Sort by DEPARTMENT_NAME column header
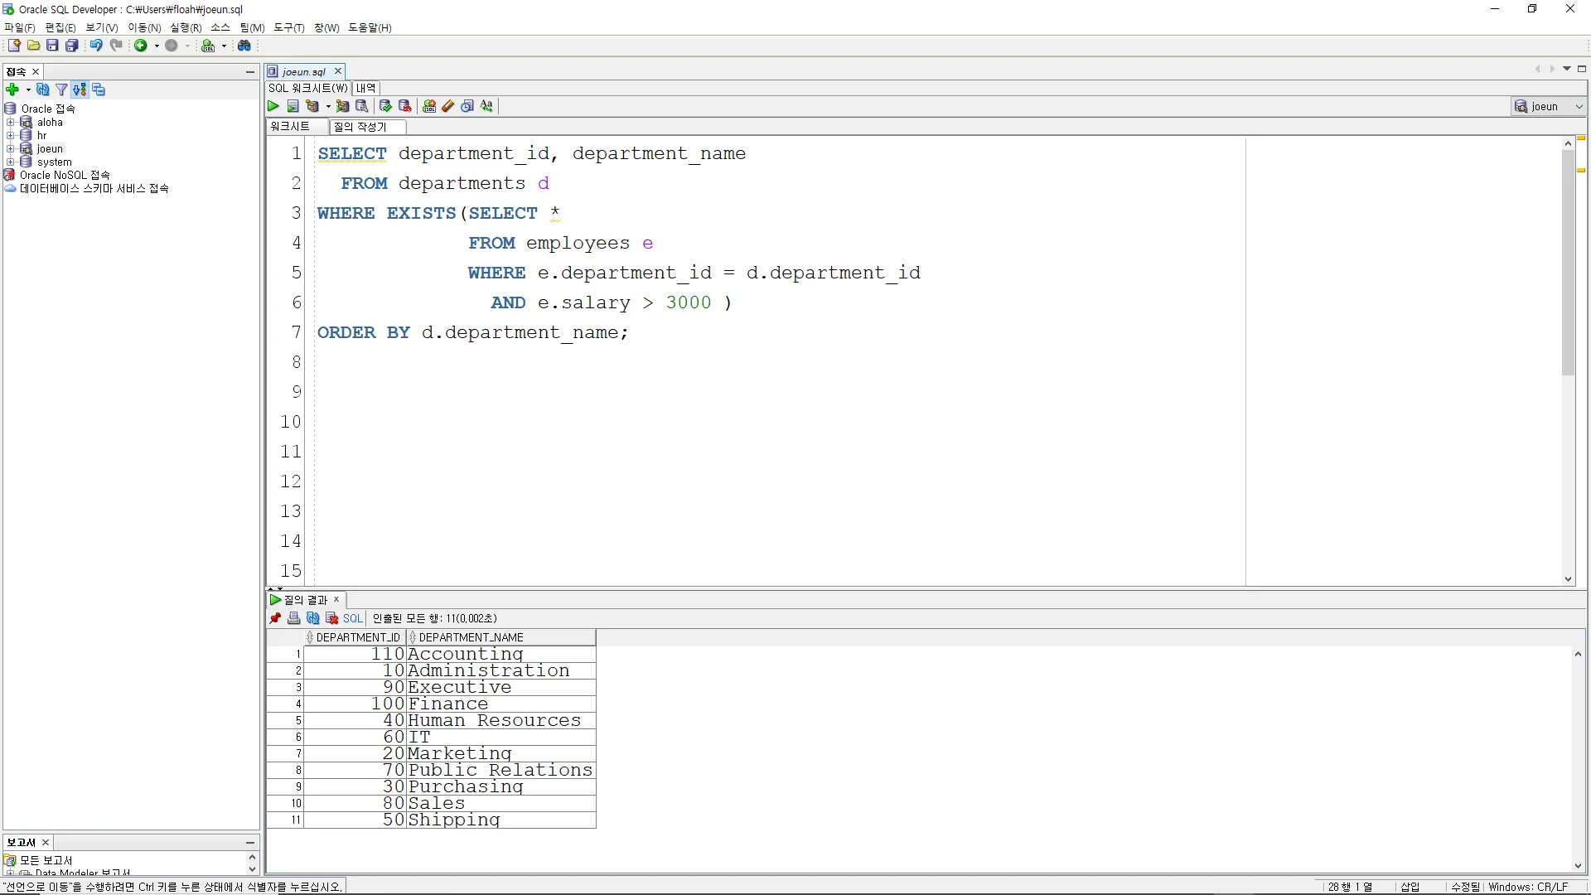 (471, 637)
